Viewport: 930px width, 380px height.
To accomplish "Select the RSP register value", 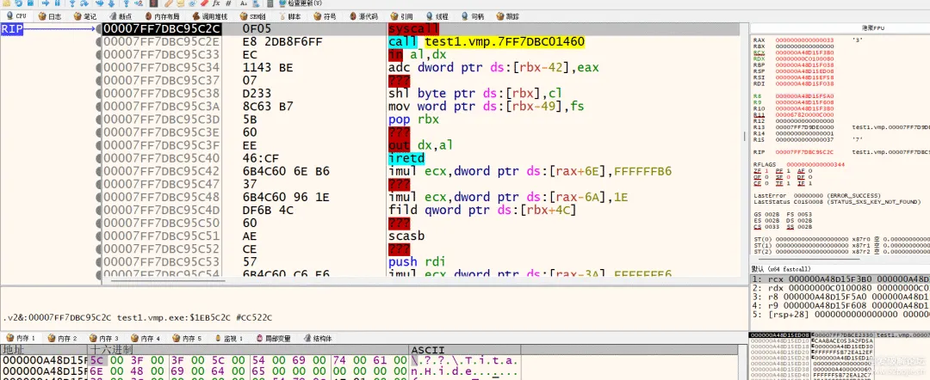I will point(804,71).
